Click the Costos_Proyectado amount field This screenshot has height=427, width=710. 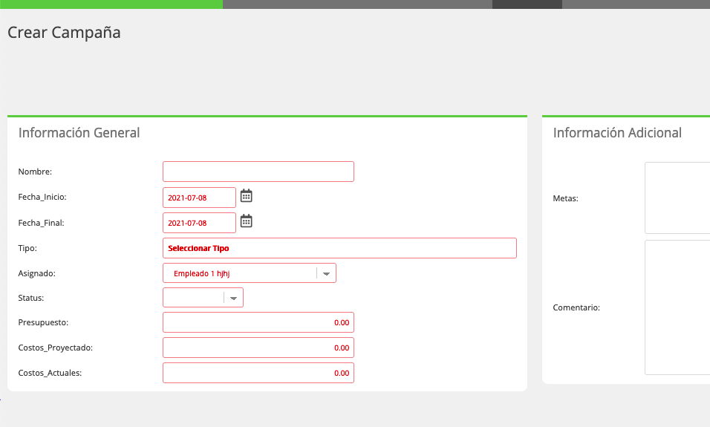(258, 348)
